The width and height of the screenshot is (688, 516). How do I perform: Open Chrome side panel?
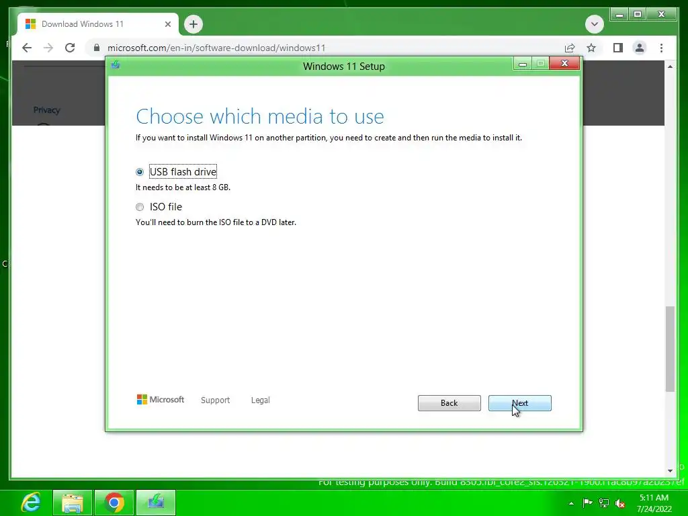[618, 48]
